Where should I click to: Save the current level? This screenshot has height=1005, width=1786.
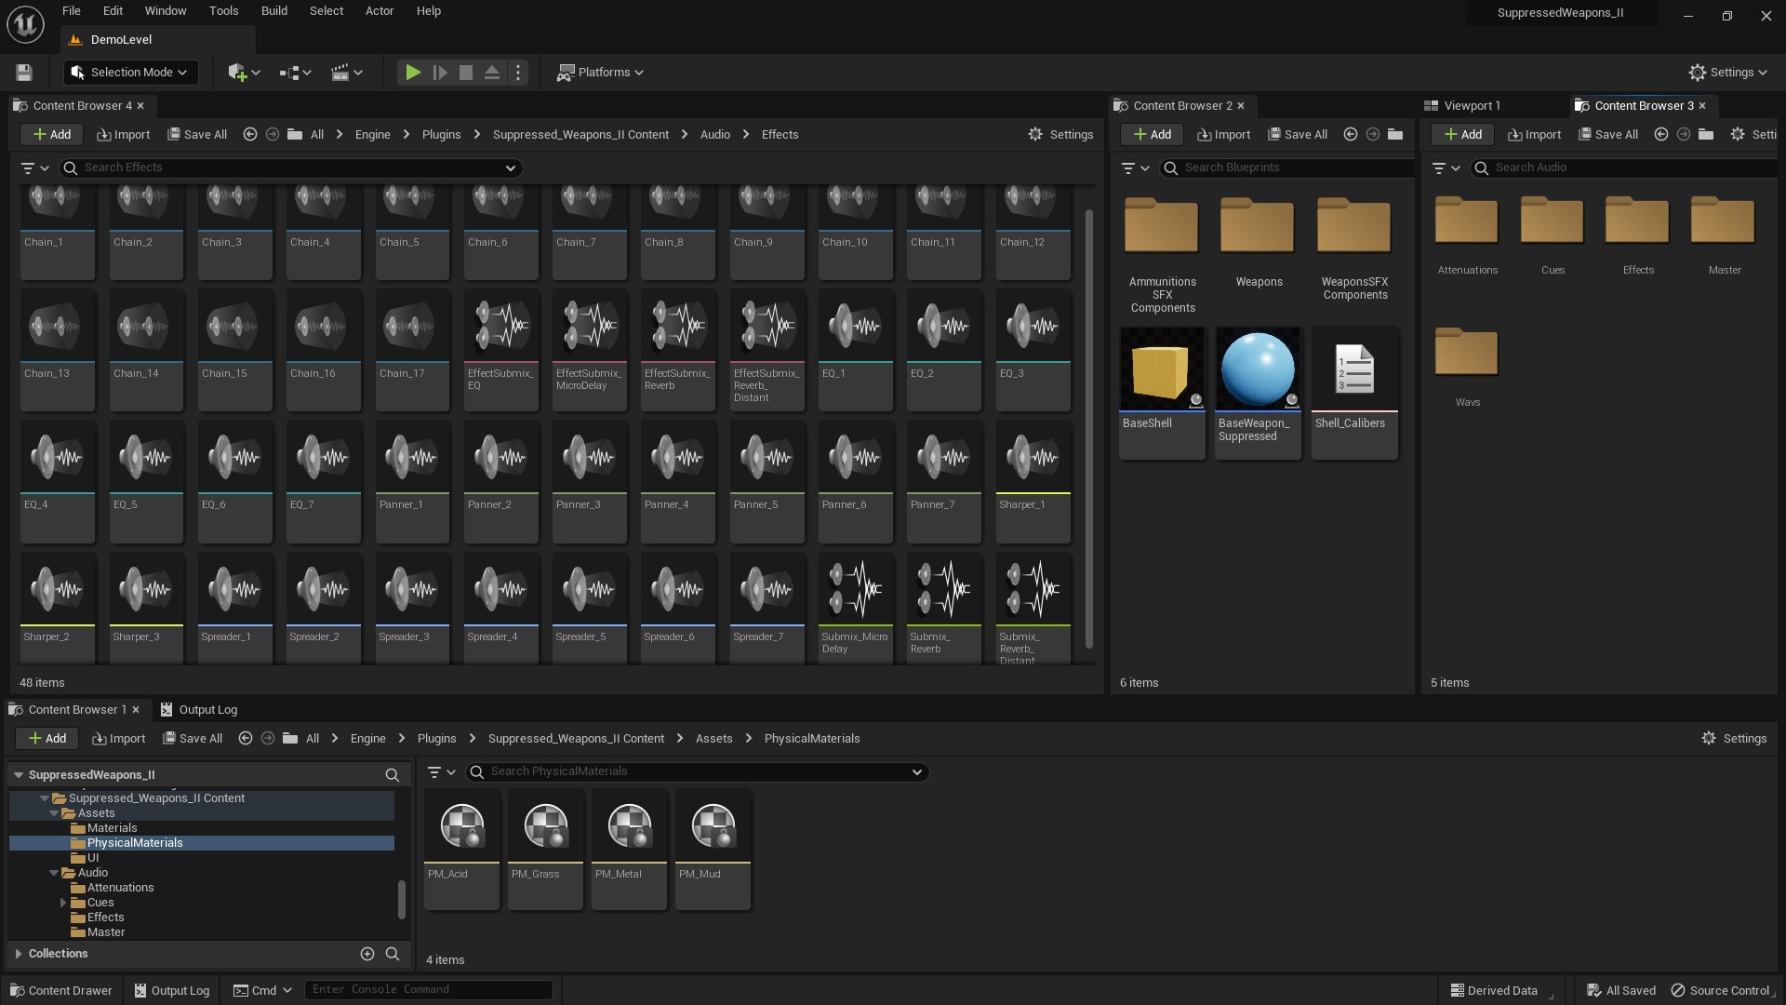click(x=22, y=72)
